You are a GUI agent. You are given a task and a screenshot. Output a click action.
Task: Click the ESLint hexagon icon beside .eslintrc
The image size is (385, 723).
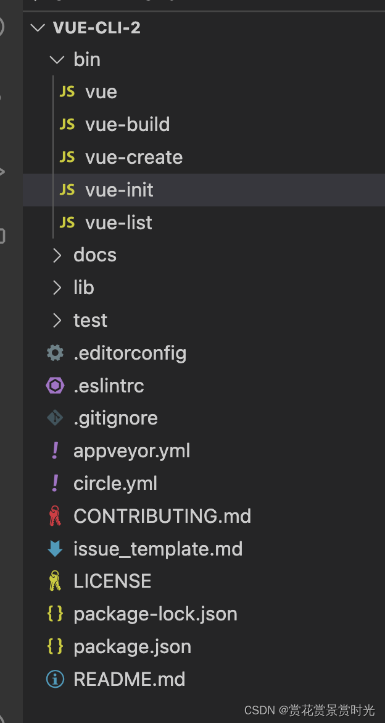[x=55, y=385]
